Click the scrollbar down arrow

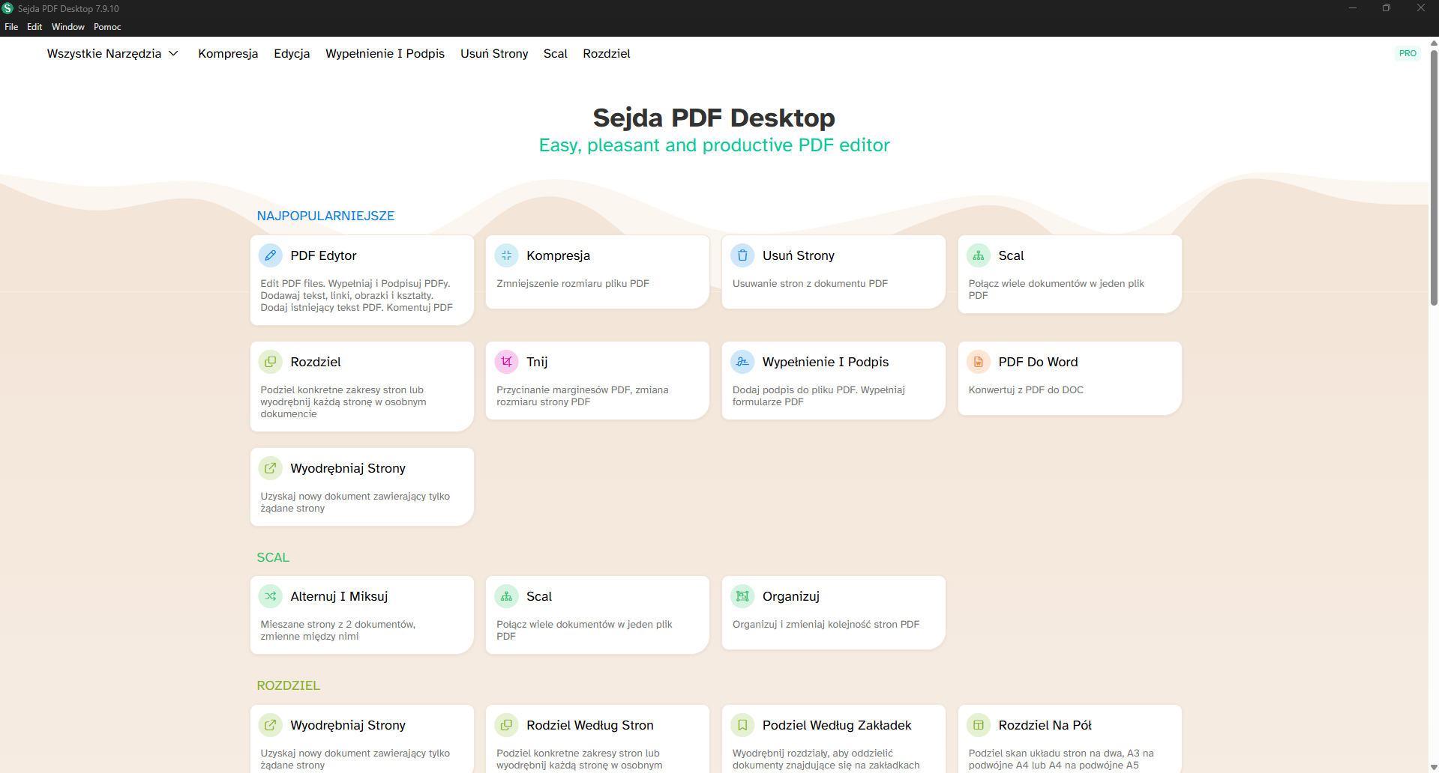1434,767
